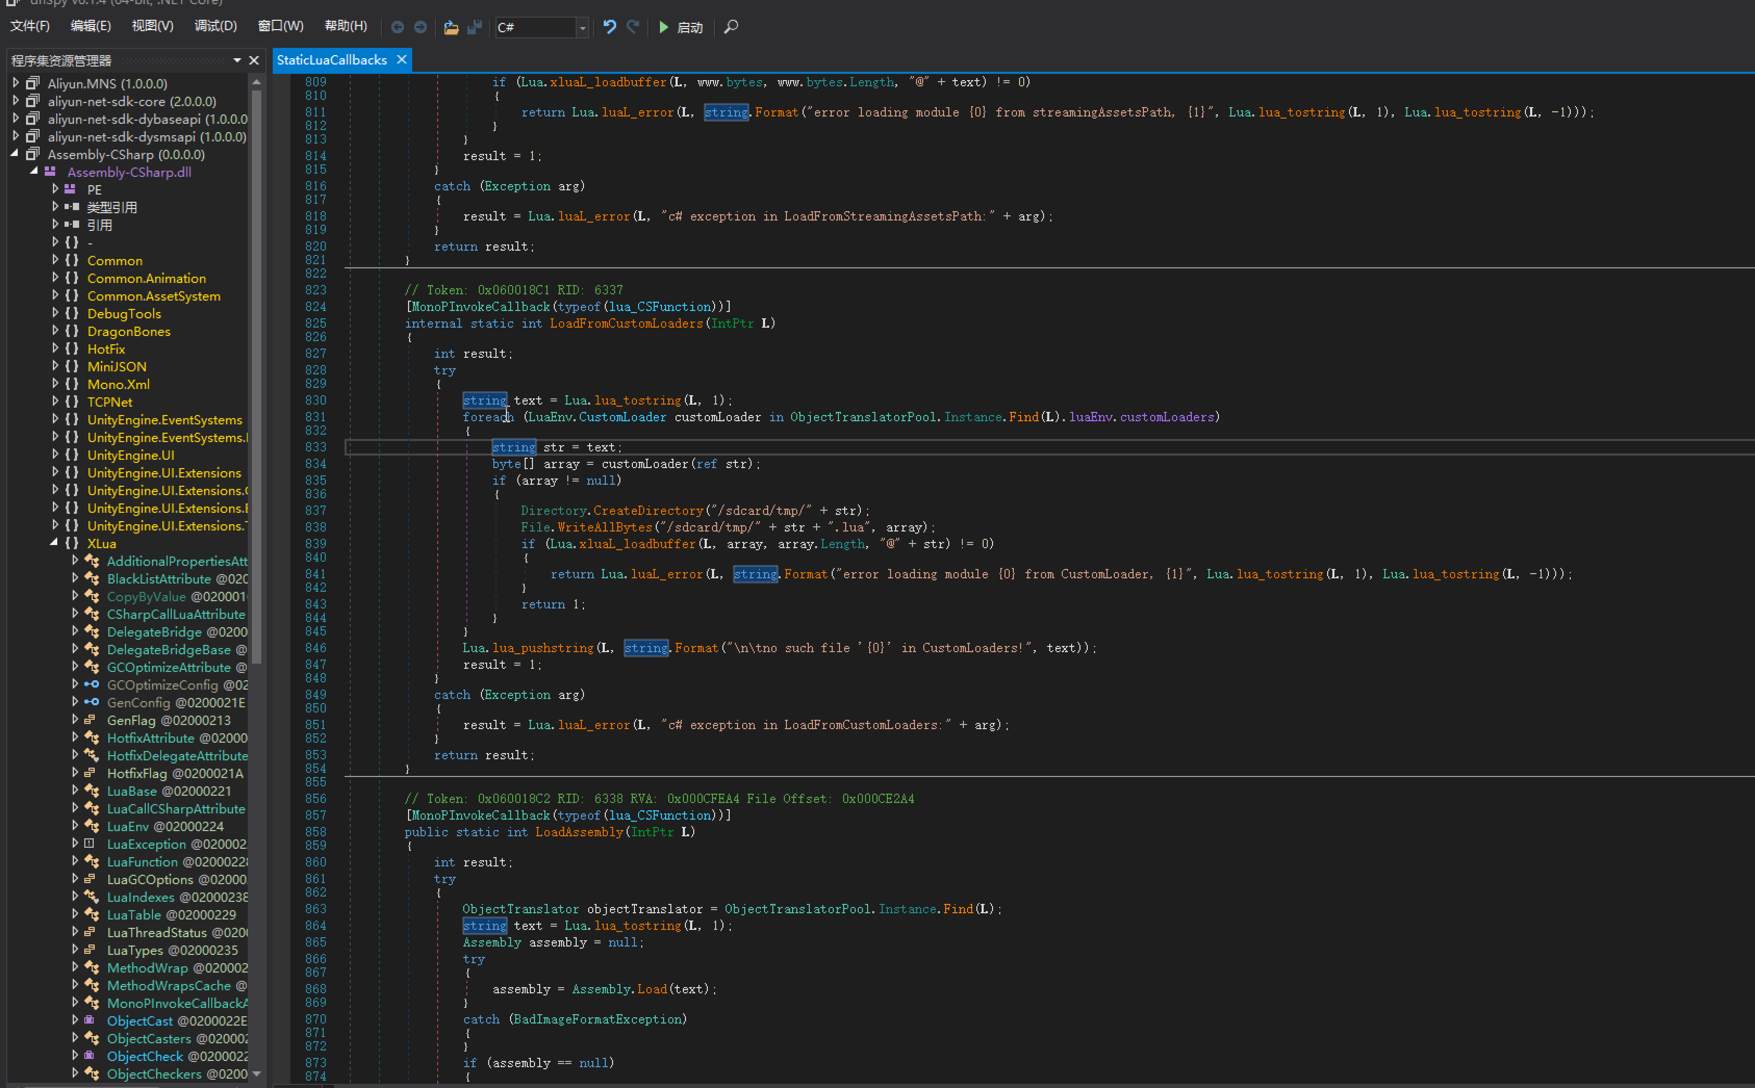This screenshot has width=1755, height=1088.
Task: Select the 引用 tree item
Action: click(99, 225)
